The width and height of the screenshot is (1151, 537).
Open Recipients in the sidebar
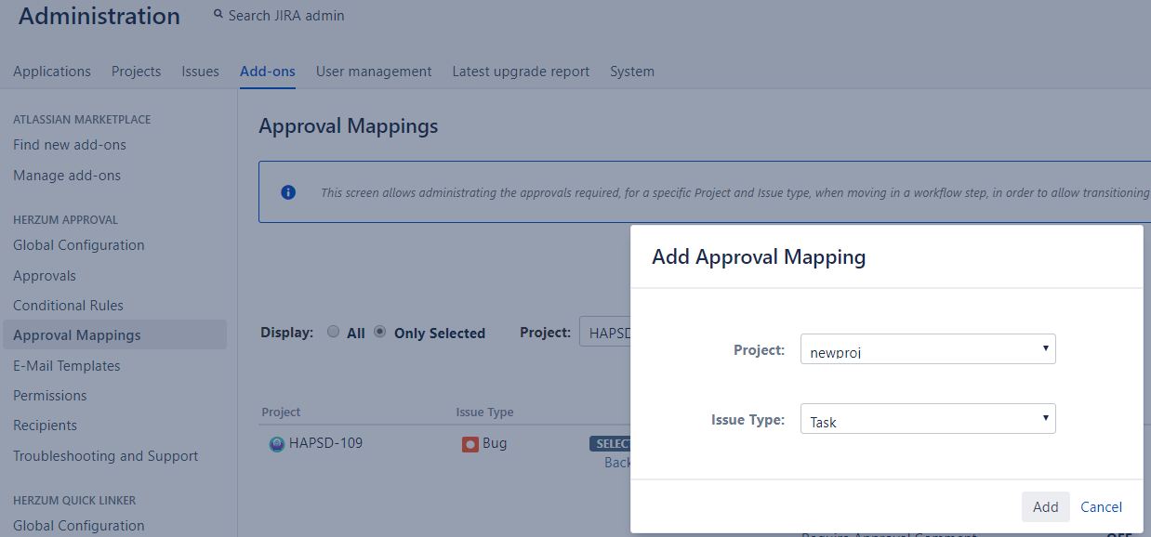click(x=46, y=426)
